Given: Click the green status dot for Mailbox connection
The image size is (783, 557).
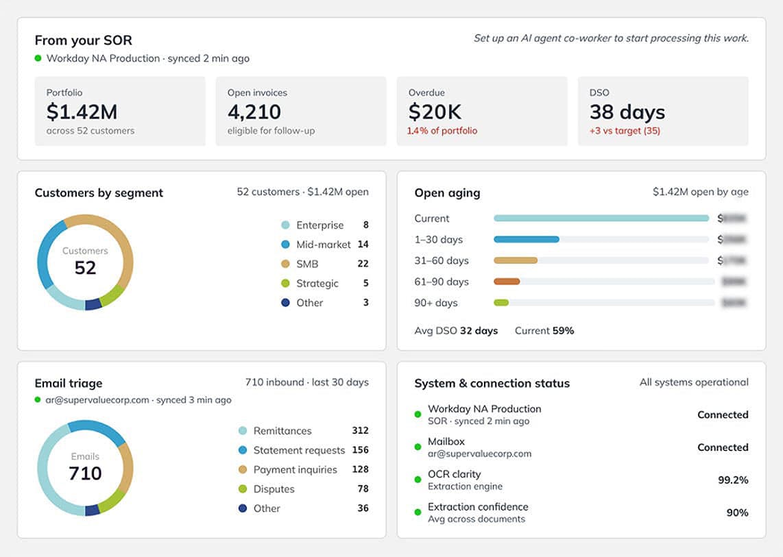Looking at the screenshot, I should pos(418,447).
